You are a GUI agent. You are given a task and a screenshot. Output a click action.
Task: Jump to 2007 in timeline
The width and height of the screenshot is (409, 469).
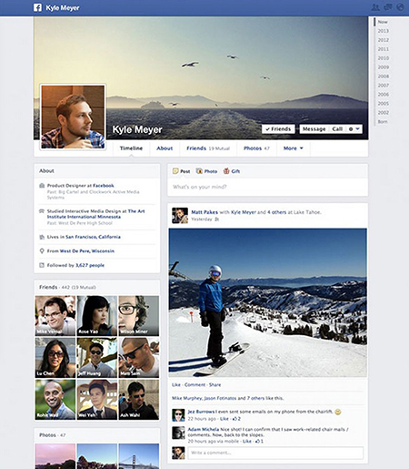pos(383,86)
